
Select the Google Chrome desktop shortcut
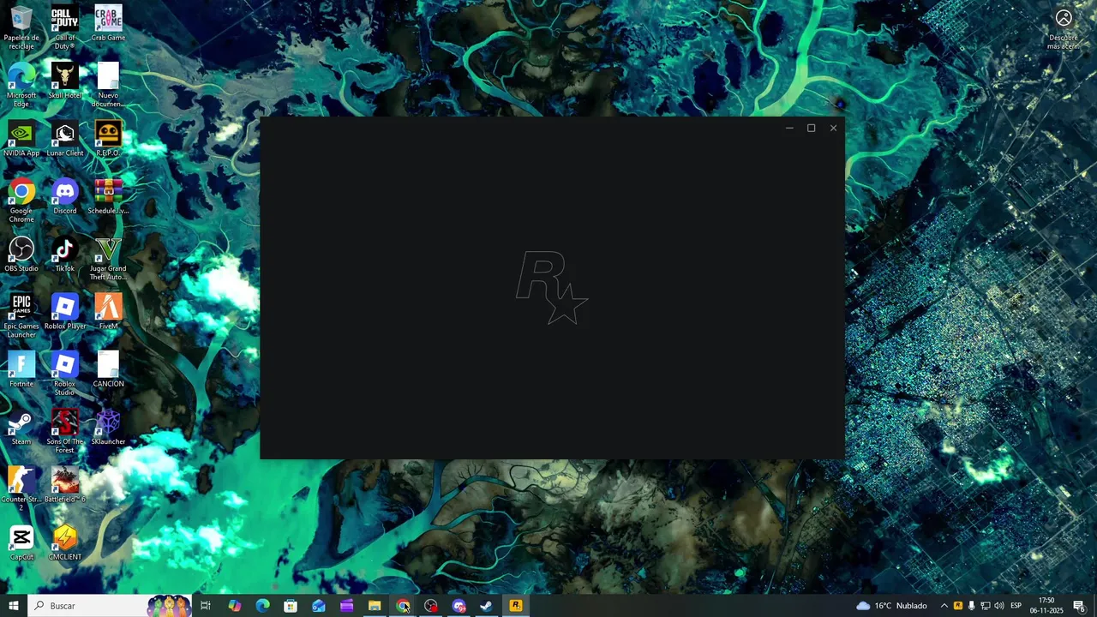pos(21,201)
